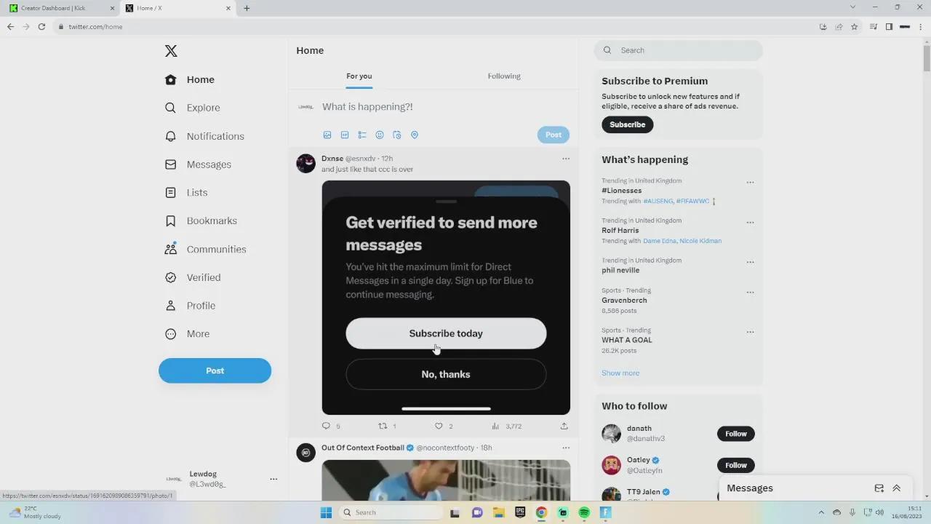This screenshot has width=931, height=524.
Task: Open Lists from the sidebar
Action: (x=186, y=193)
